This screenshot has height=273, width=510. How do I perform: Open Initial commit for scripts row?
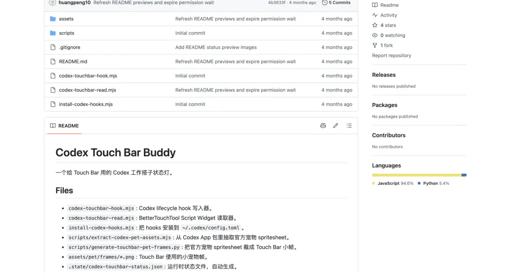point(190,33)
